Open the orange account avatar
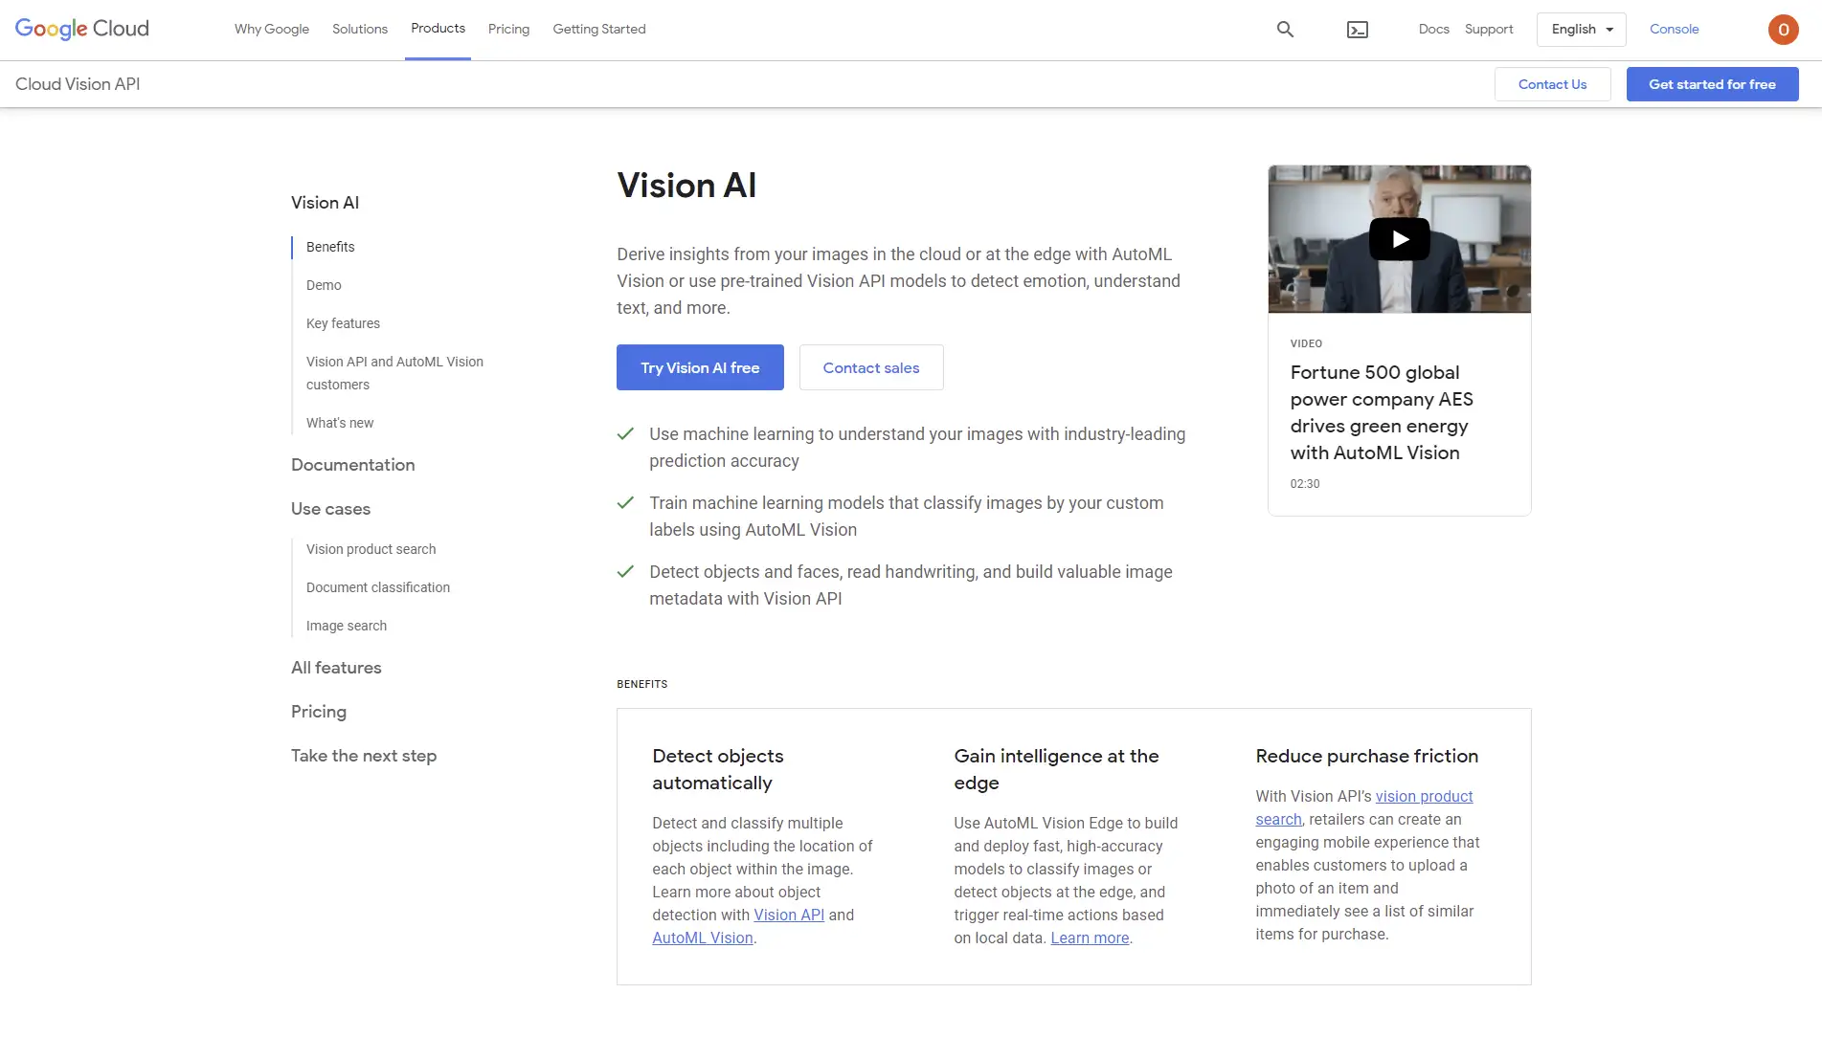Screen dimensions: 1822x1037 pos(1783,30)
